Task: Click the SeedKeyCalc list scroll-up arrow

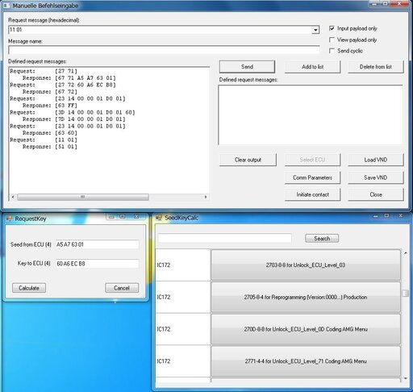Action: (406, 253)
